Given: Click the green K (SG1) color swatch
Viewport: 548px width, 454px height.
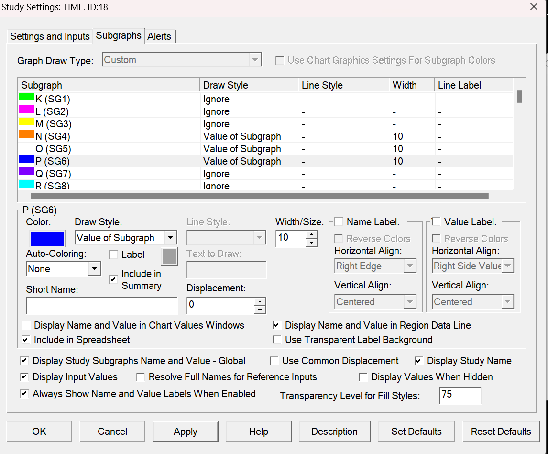Looking at the screenshot, I should [26, 97].
